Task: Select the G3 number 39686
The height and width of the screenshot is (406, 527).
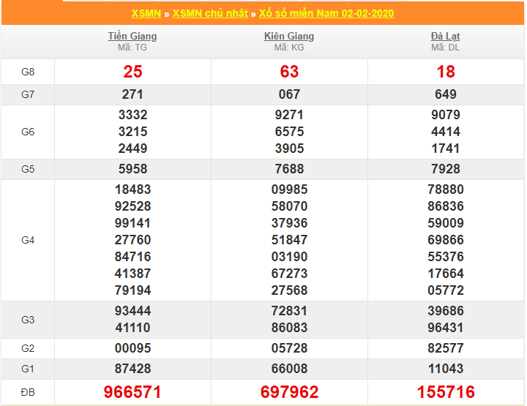Action: (x=446, y=311)
